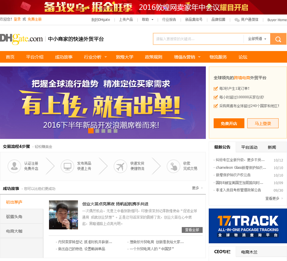This screenshot has height=261, width=287.
Task: Open 我的DHgate in the top bar
Action: [x=101, y=20]
